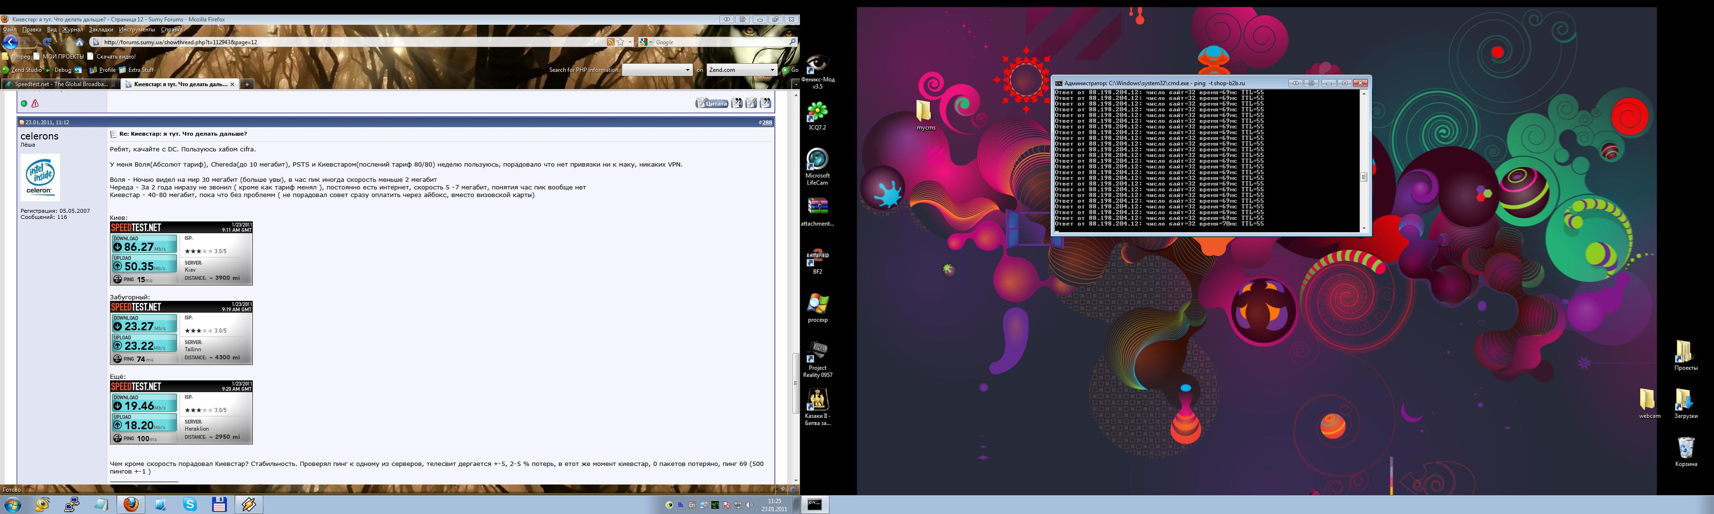Click the Цитата quote button
This screenshot has width=1714, height=514.
tap(712, 103)
